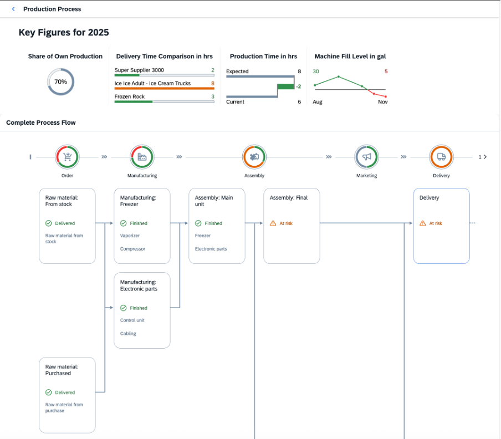The width and height of the screenshot is (501, 439).
Task: Select the Delivery truck process node
Action: (x=442, y=157)
